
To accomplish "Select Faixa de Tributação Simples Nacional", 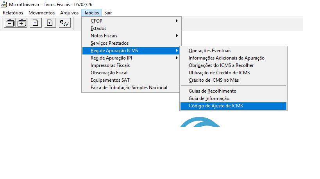I will [129, 88].
